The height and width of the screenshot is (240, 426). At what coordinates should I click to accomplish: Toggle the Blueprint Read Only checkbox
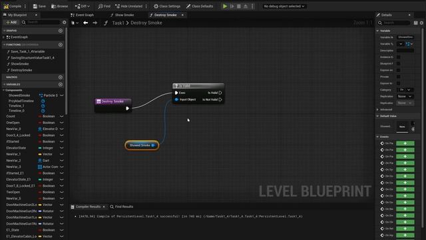(398, 63)
